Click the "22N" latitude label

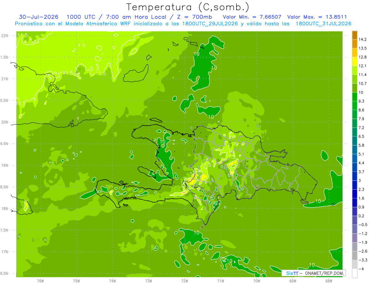tap(5, 36)
